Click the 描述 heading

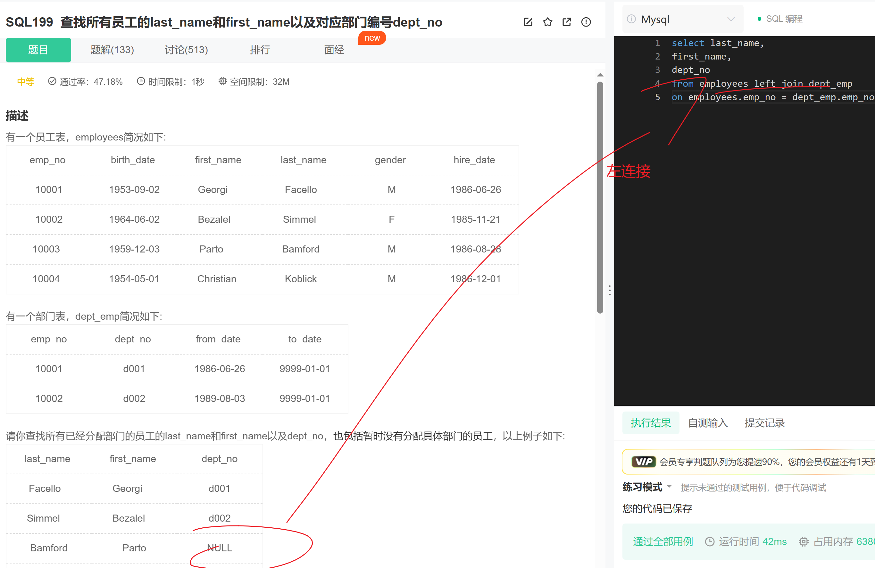tap(17, 116)
